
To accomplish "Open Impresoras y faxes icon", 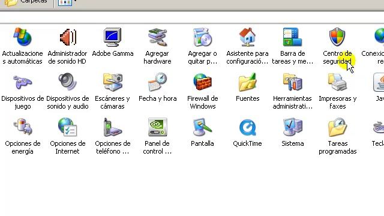I will pyautogui.click(x=337, y=82).
